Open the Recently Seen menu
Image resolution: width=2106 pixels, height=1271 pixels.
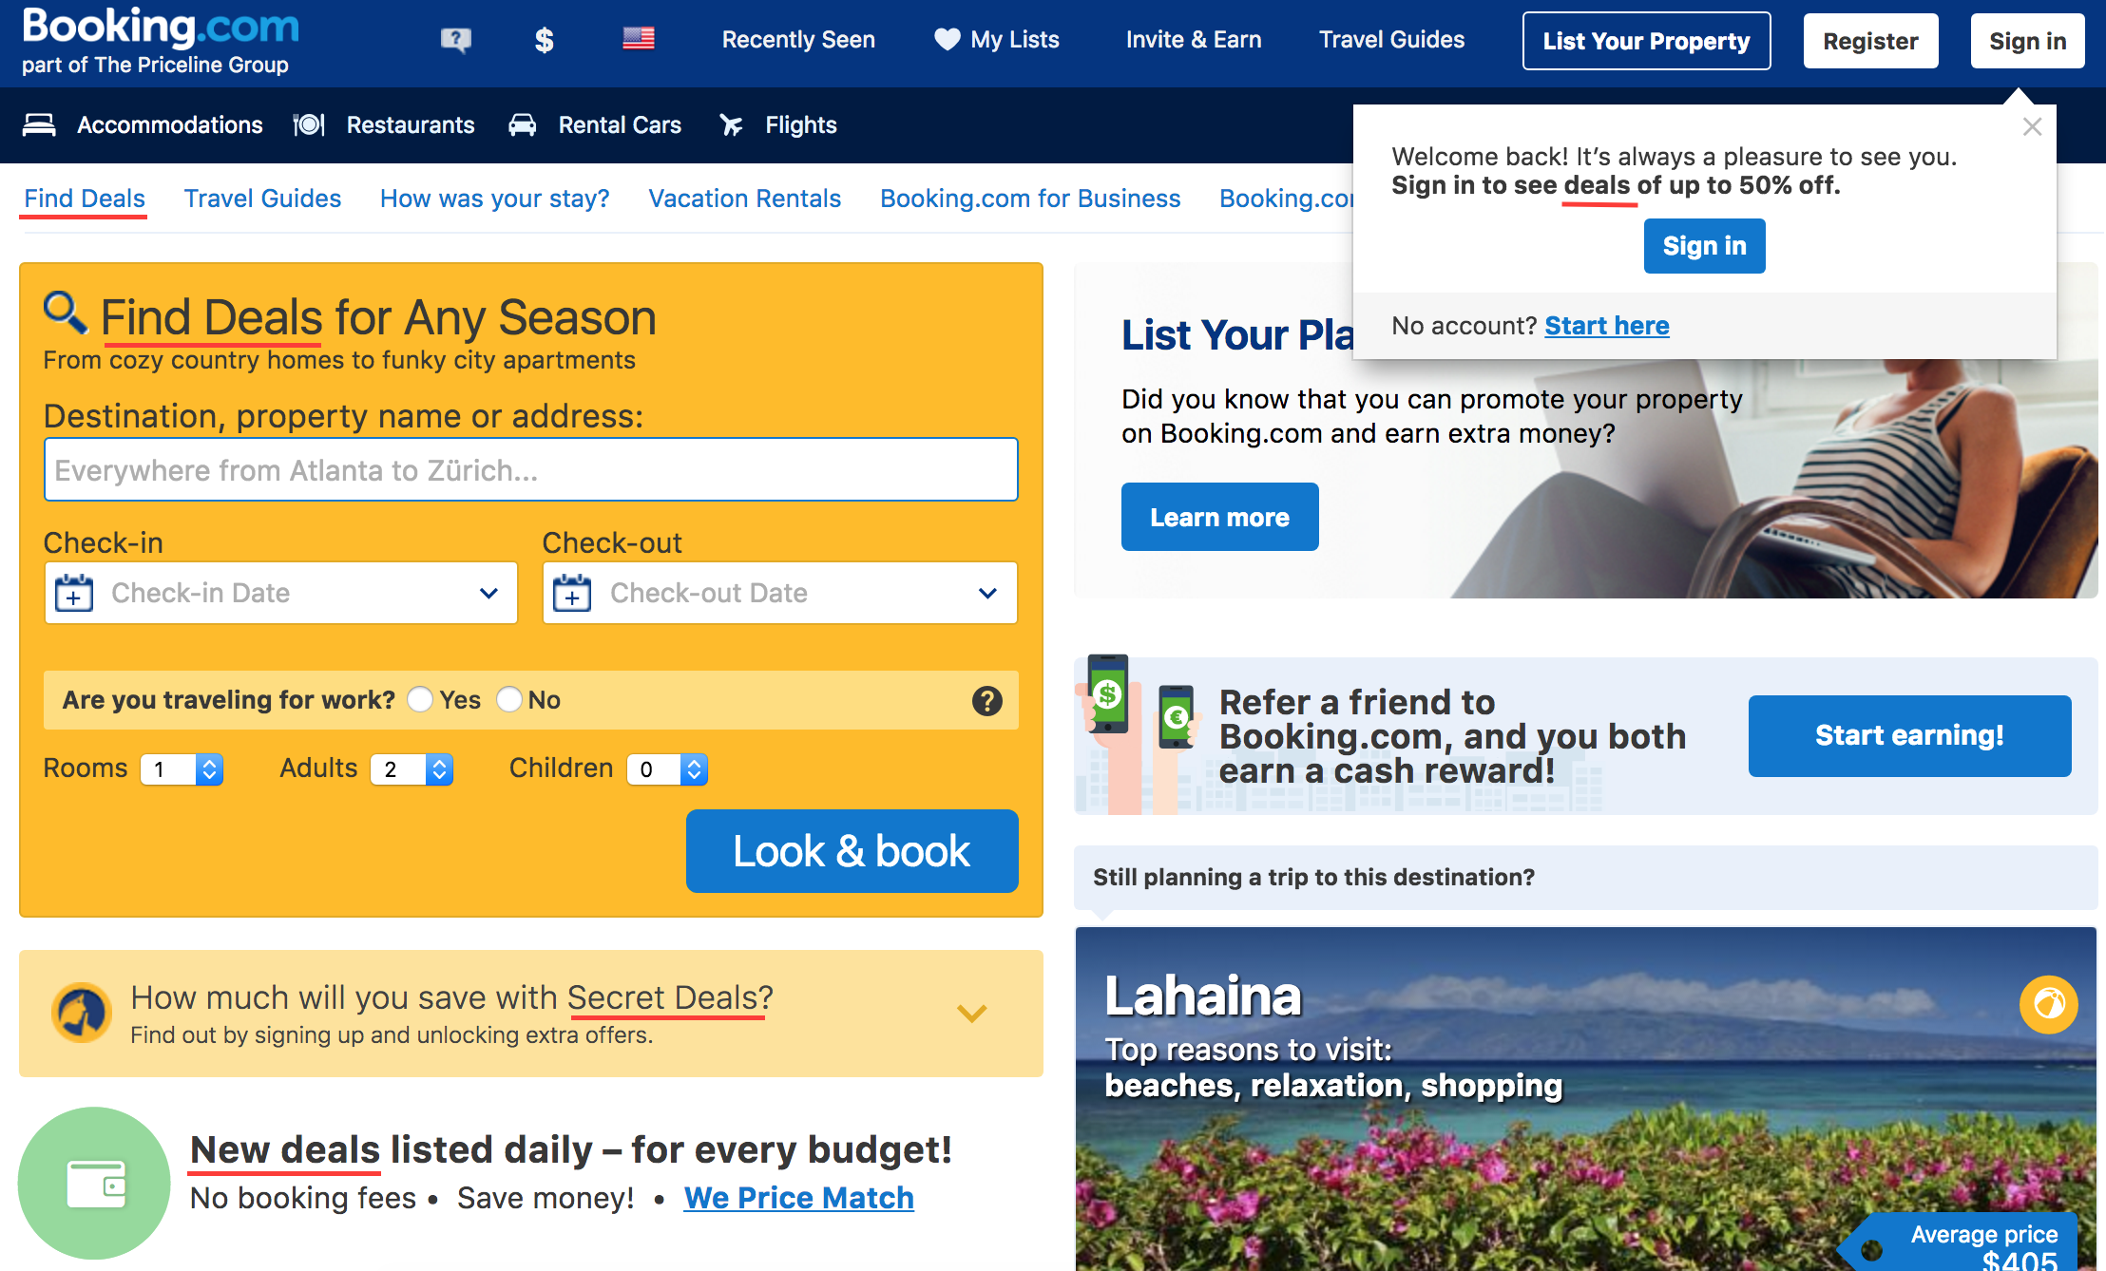tap(798, 40)
